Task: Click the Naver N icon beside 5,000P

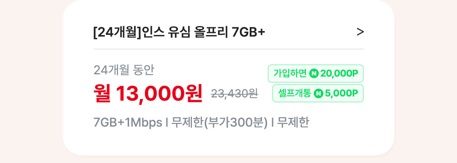Action: (318, 93)
